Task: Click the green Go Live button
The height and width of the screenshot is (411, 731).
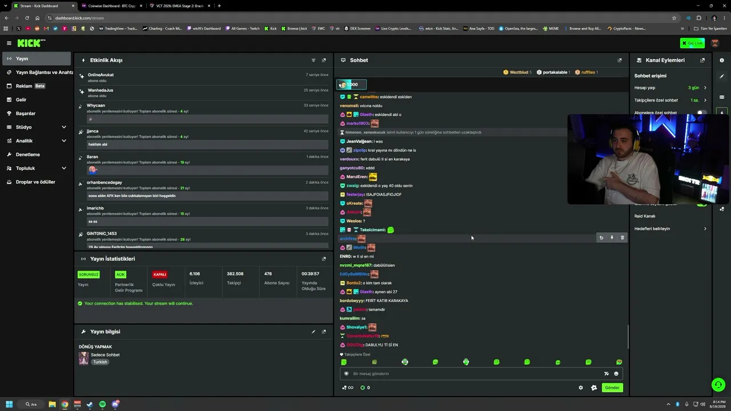Action: click(x=692, y=43)
